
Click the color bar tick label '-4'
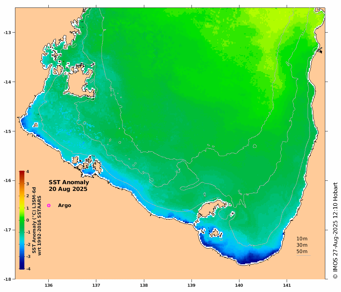28,269
